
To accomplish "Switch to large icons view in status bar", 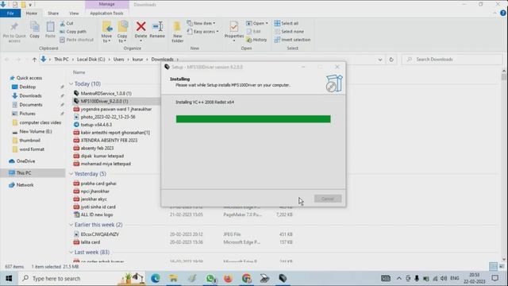I will coord(502,267).
